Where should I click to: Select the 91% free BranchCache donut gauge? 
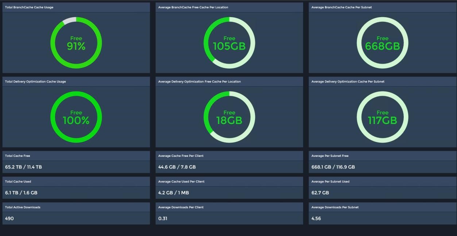tap(76, 43)
